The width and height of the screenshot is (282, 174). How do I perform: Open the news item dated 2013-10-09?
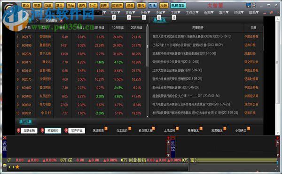(x=188, y=45)
